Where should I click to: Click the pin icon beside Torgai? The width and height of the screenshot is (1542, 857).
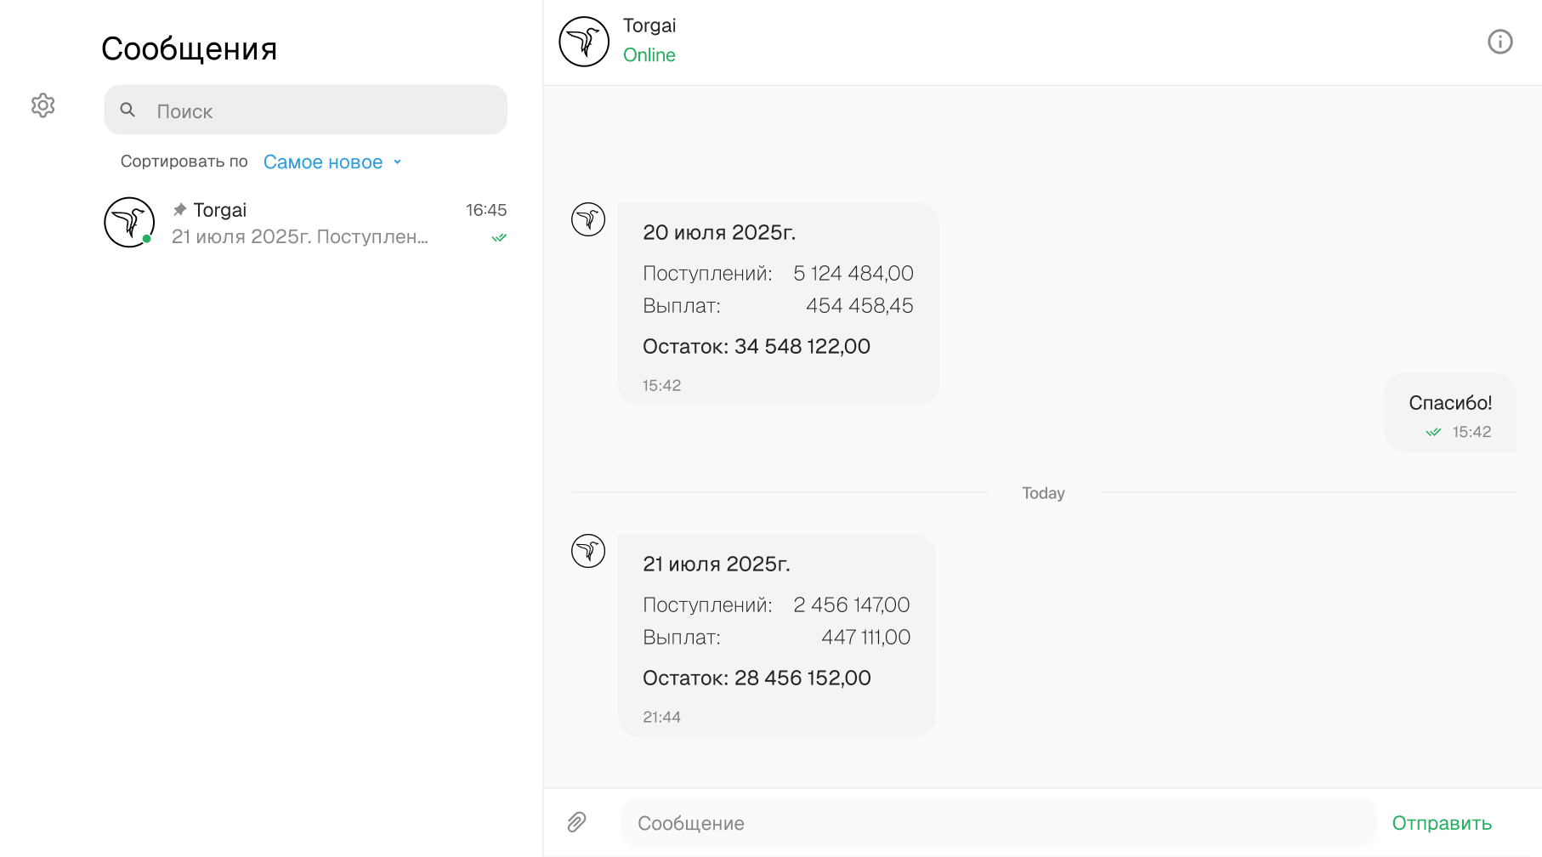(x=179, y=209)
